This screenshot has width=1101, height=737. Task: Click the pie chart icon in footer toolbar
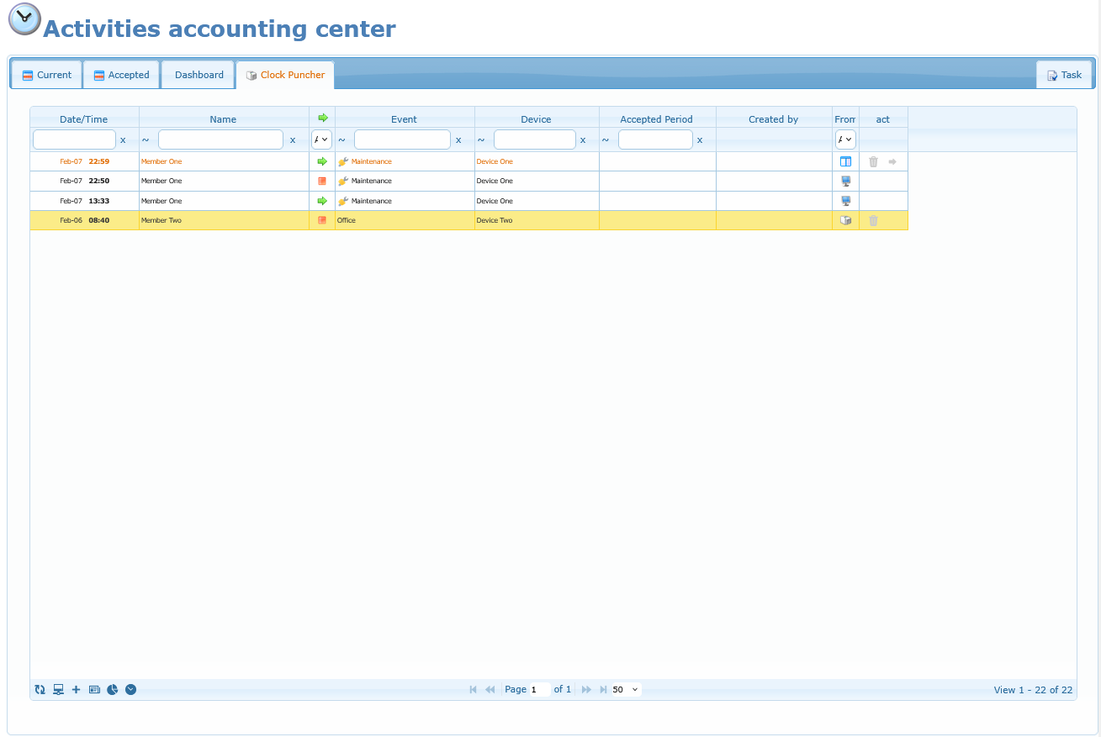point(112,689)
